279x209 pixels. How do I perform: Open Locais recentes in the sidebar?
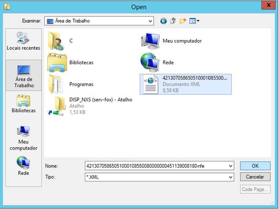[23, 41]
